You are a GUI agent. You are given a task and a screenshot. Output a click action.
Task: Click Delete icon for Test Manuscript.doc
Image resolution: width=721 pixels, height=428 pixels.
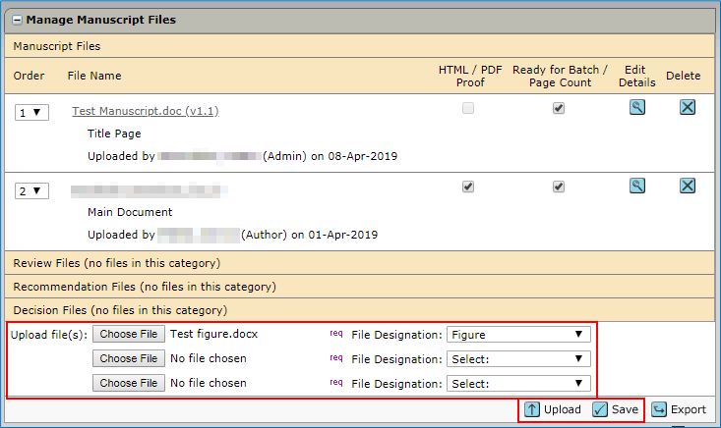(688, 108)
